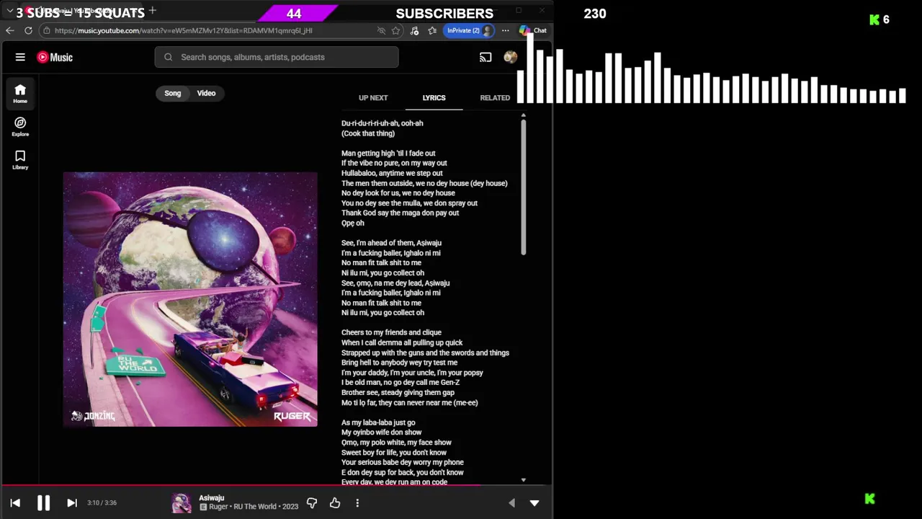Click the RU The World album artwork

click(x=190, y=299)
